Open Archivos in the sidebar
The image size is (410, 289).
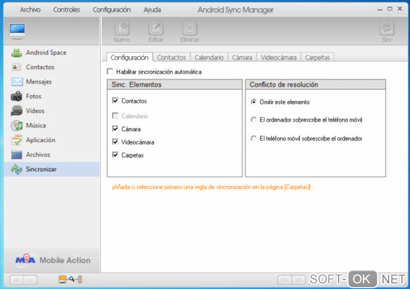pyautogui.click(x=52, y=155)
